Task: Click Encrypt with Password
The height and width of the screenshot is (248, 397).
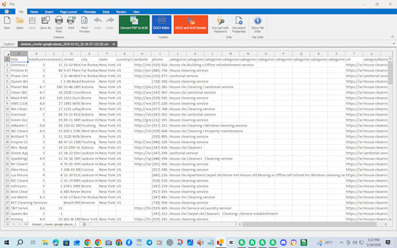Action: click(220, 25)
